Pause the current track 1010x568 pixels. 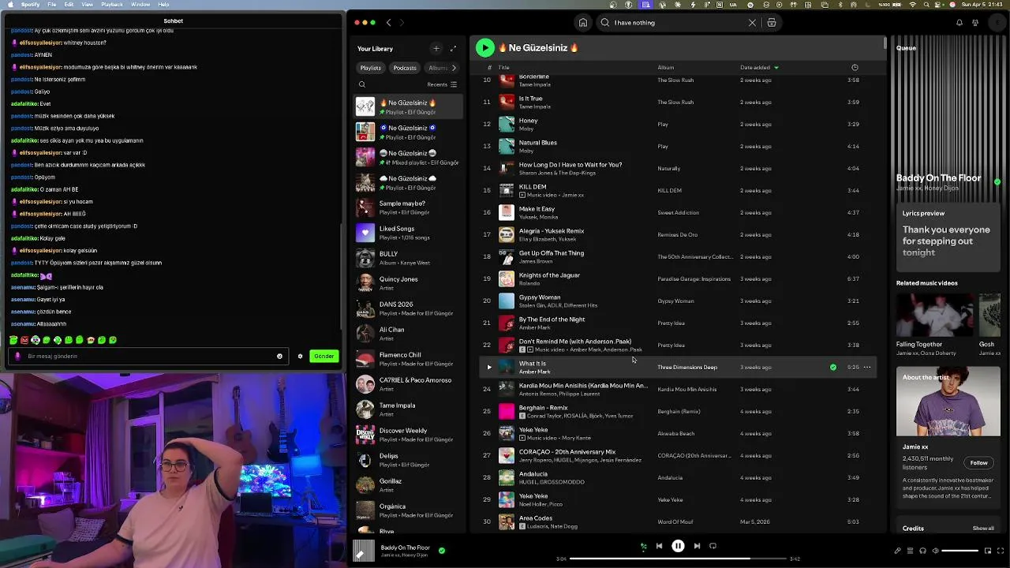(x=678, y=546)
